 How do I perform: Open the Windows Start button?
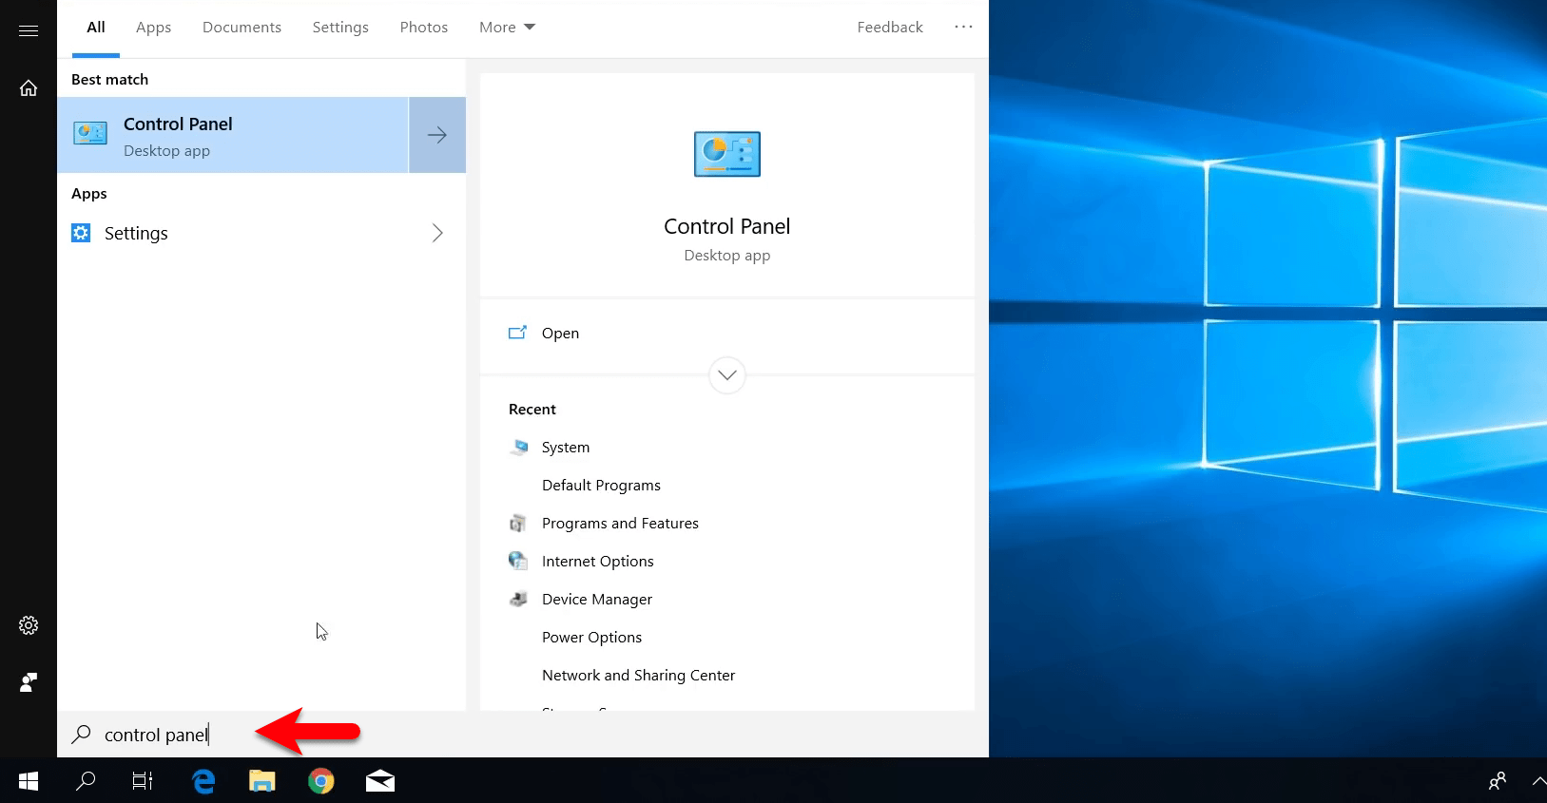pos(29,781)
